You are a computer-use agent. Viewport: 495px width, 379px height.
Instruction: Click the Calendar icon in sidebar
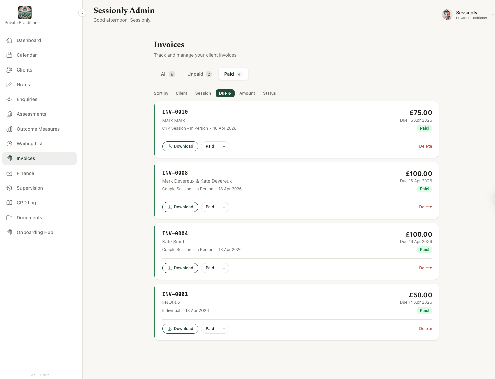click(9, 55)
